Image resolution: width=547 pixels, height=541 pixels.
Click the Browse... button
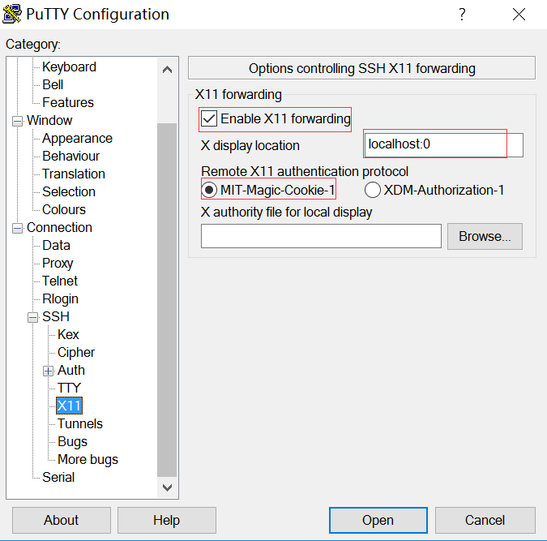click(485, 236)
